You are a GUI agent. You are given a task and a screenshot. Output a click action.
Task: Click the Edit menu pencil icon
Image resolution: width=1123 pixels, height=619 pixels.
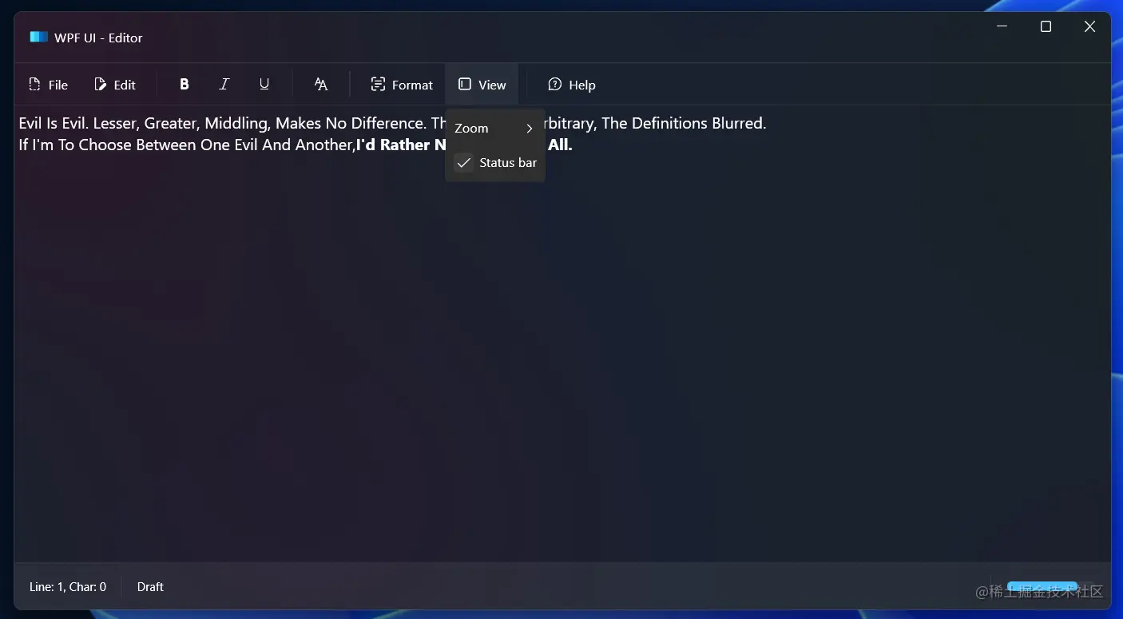pyautogui.click(x=100, y=84)
